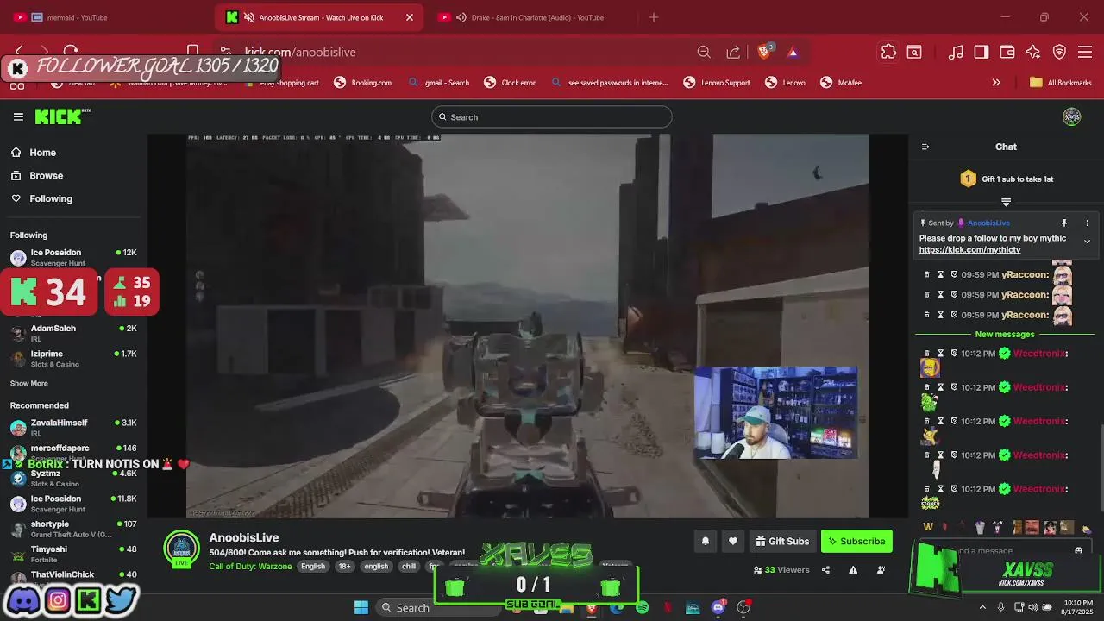Viewport: 1104px width, 621px height.
Task: Open Timyoshi recommended channel
Action: tap(73, 554)
